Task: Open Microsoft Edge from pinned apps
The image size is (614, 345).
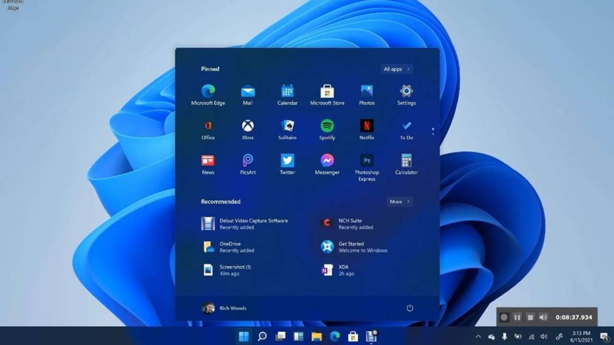Action: click(x=208, y=95)
